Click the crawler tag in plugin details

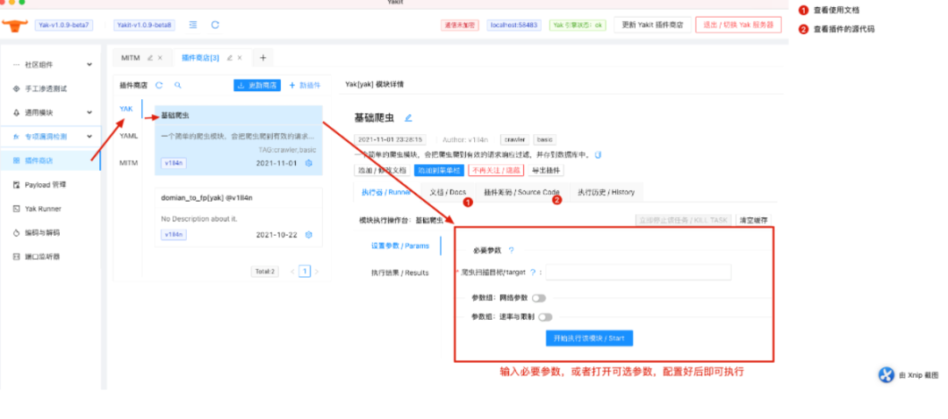click(514, 139)
